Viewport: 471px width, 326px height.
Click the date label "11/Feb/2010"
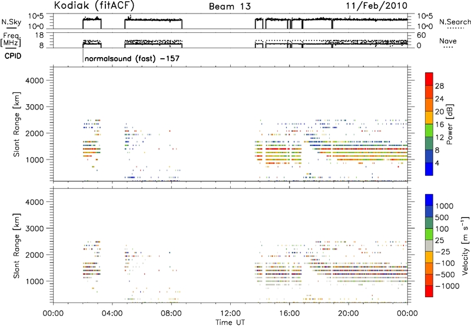tap(376, 6)
